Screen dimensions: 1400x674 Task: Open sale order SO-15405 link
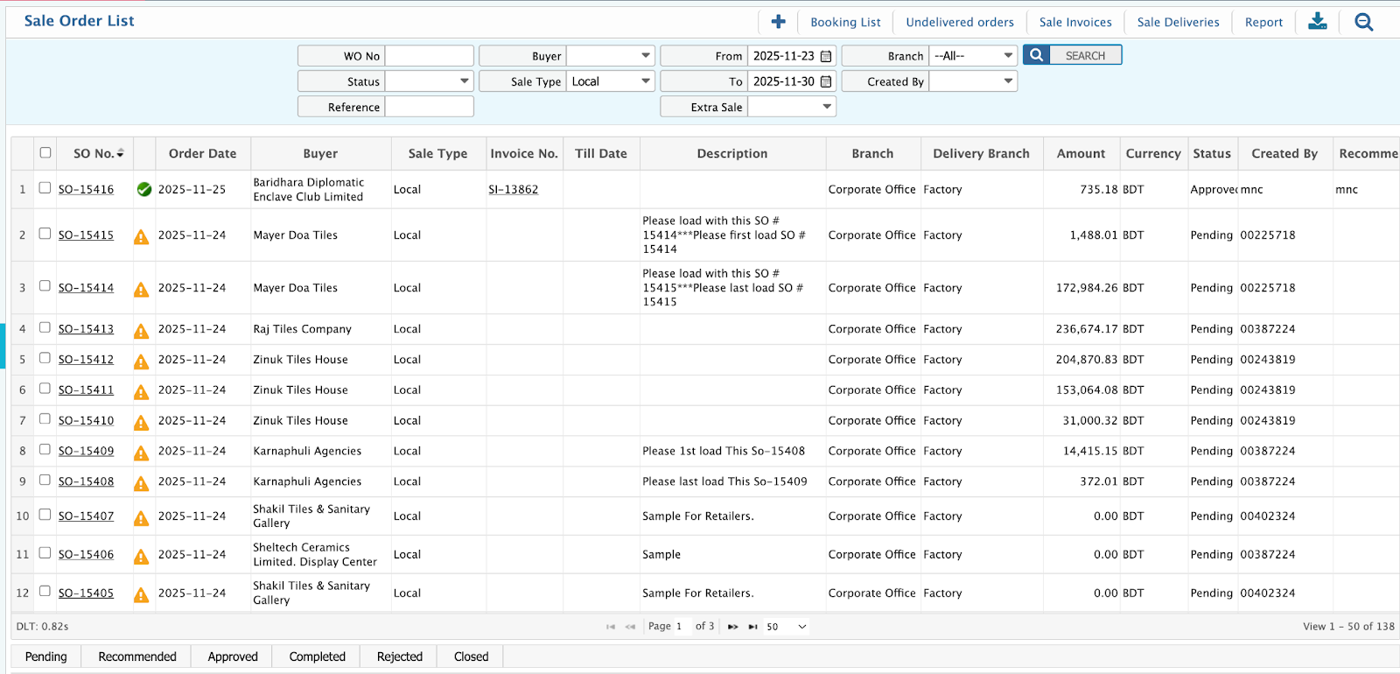pos(86,593)
